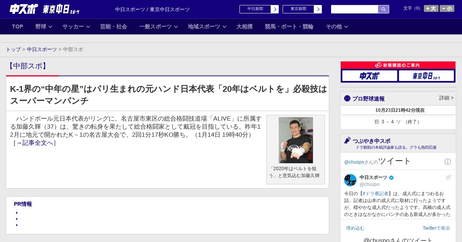Click Twitter bird icon in tweet

tap(448, 177)
